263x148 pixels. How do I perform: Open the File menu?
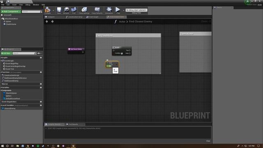pyautogui.click(x=3, y=5)
